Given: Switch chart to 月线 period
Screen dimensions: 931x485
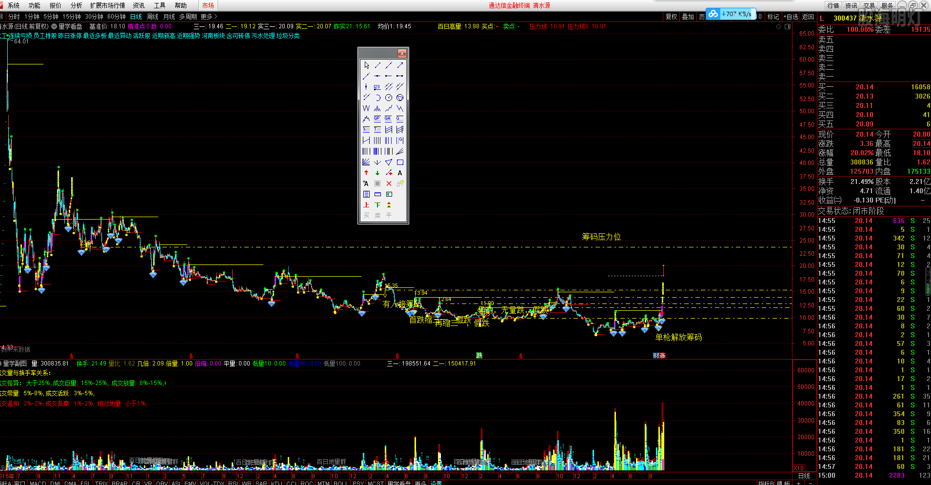Looking at the screenshot, I should click(x=169, y=17).
